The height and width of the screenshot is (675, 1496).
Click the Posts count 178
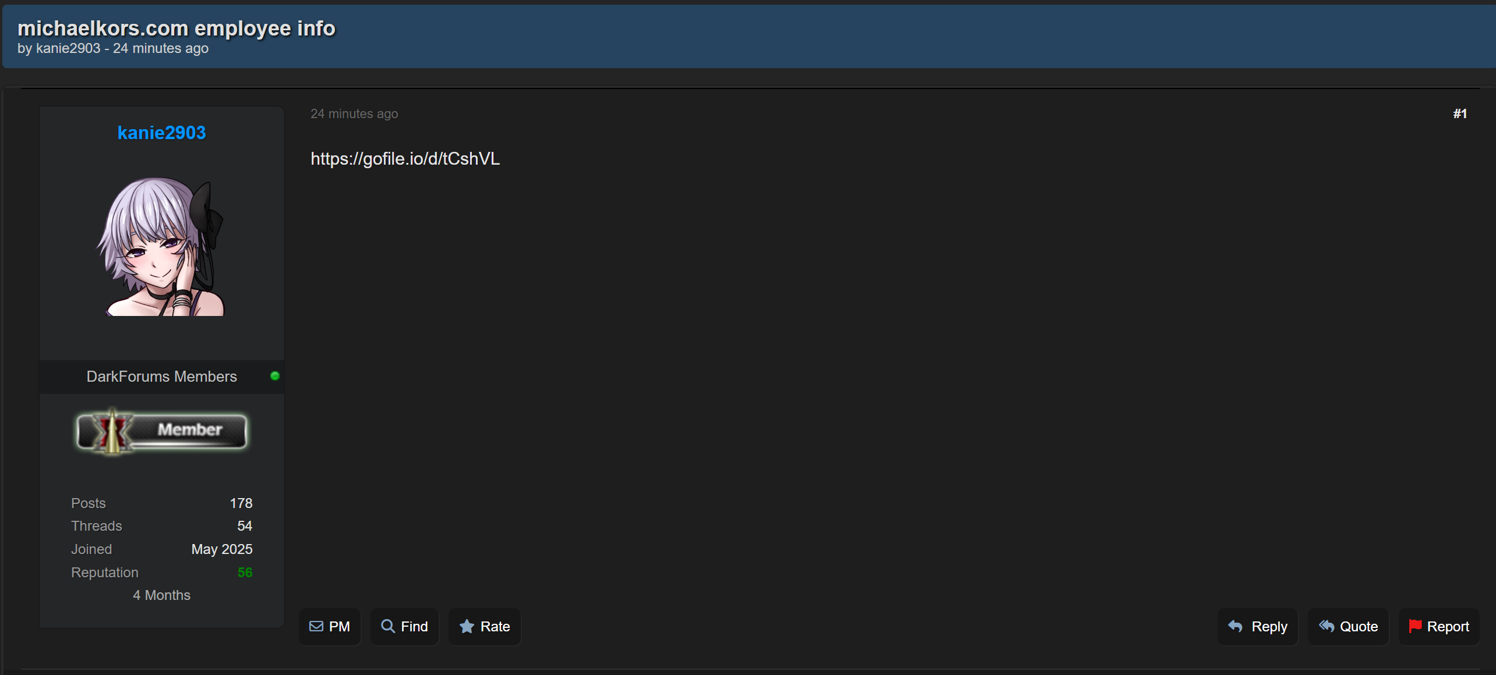point(241,503)
